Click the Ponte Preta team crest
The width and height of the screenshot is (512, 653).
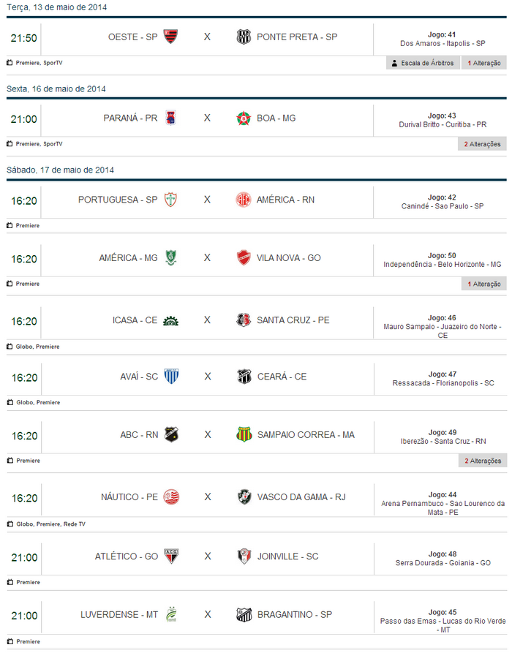pos(244,37)
